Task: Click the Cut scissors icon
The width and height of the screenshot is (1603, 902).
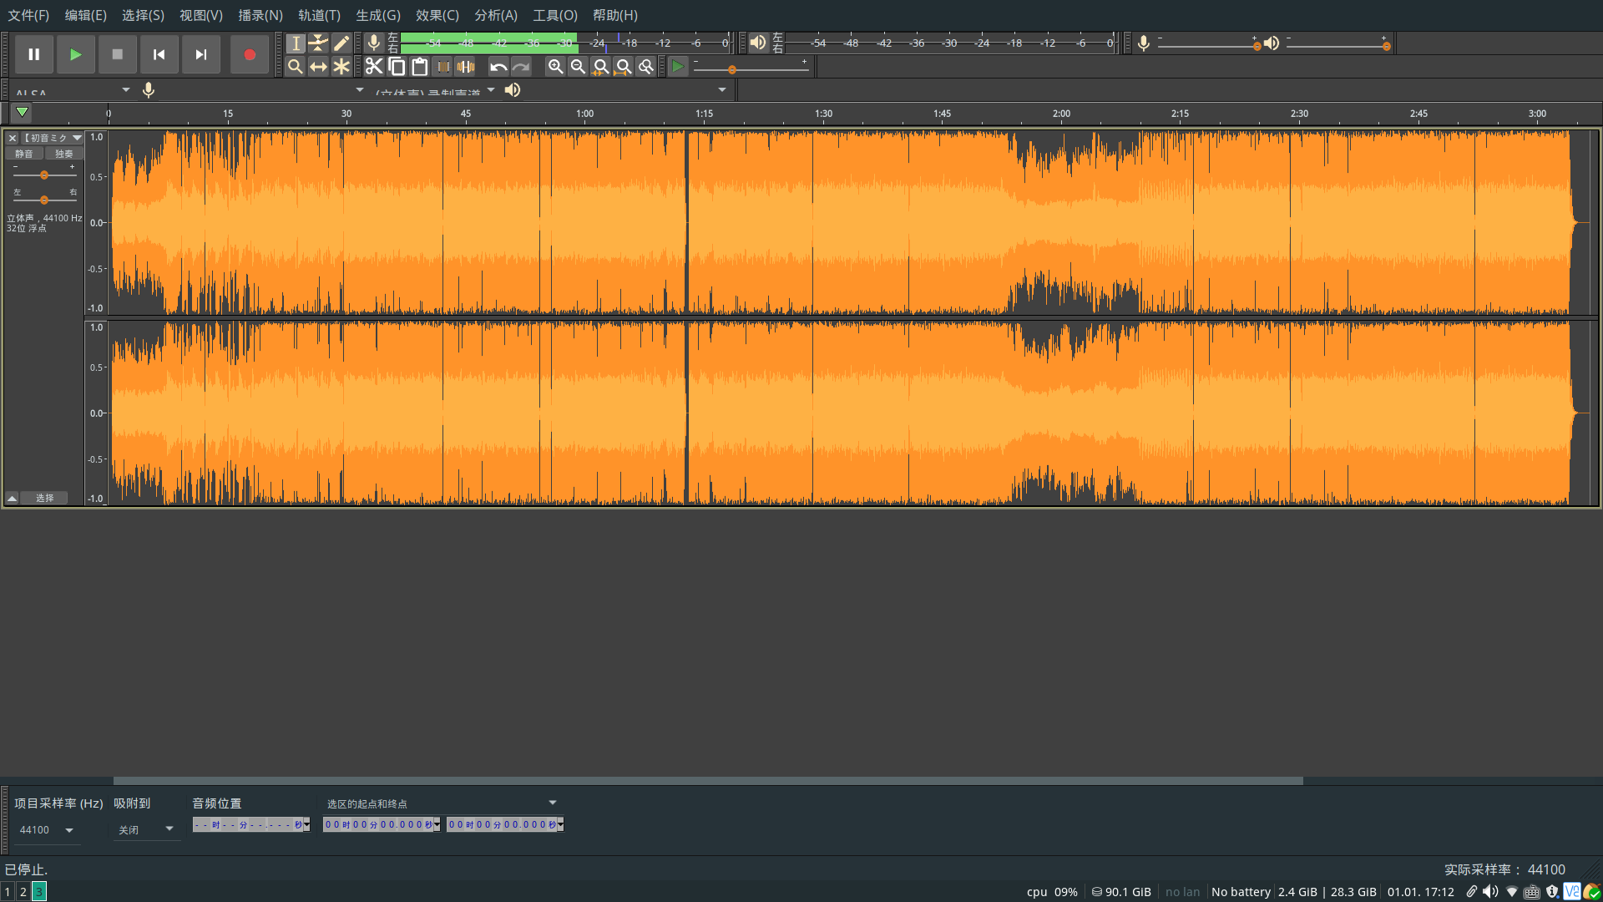Action: click(374, 67)
